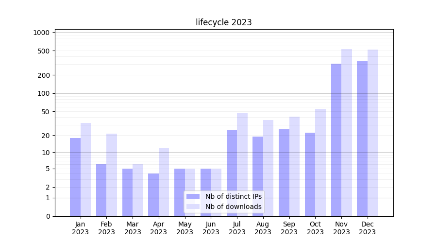Click the "Sep 2023" x-axis label

289,228
